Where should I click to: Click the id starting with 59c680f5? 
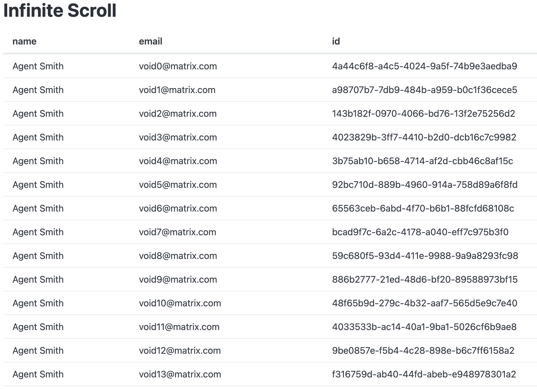click(425, 256)
